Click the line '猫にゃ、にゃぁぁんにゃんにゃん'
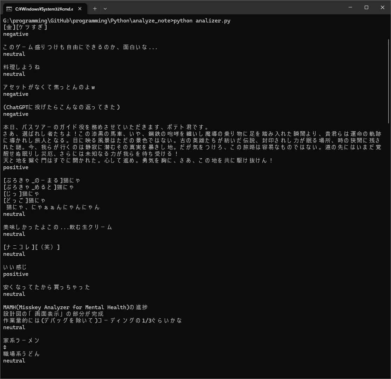This screenshot has height=379, width=391. click(53, 207)
